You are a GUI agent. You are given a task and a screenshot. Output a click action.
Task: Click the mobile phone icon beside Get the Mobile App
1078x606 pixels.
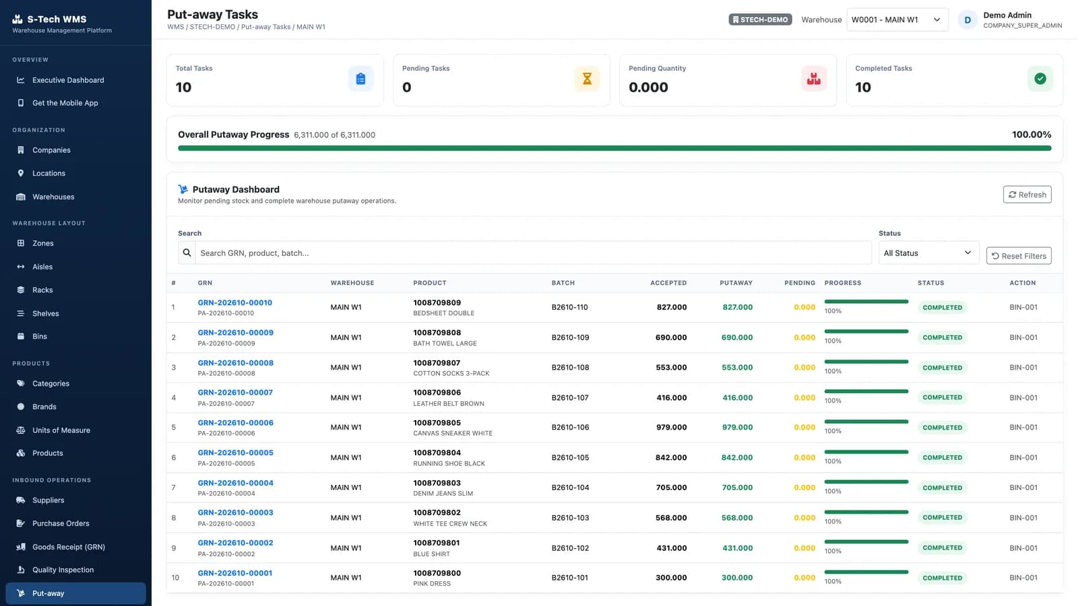click(21, 103)
